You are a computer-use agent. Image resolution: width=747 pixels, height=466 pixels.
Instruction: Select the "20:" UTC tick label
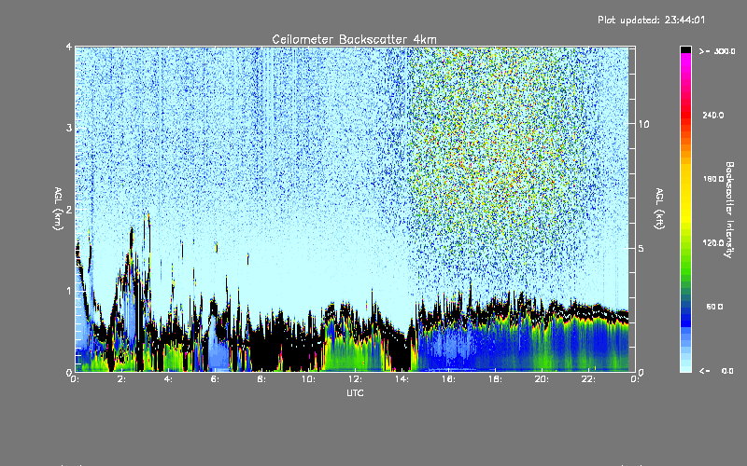[542, 379]
